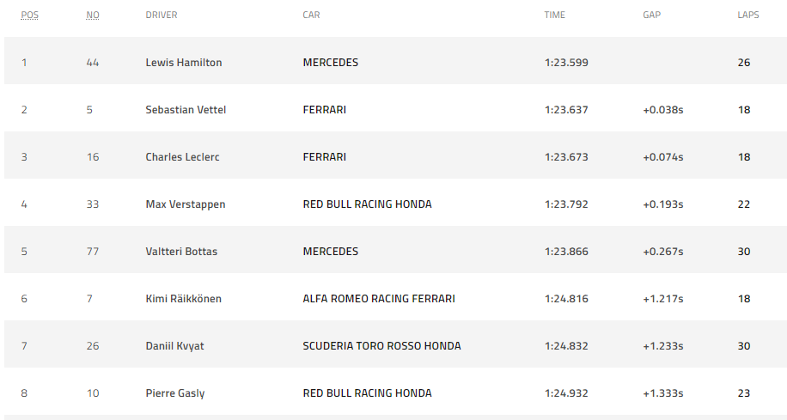
Task: Click the LAPS column header
Action: [x=747, y=15]
